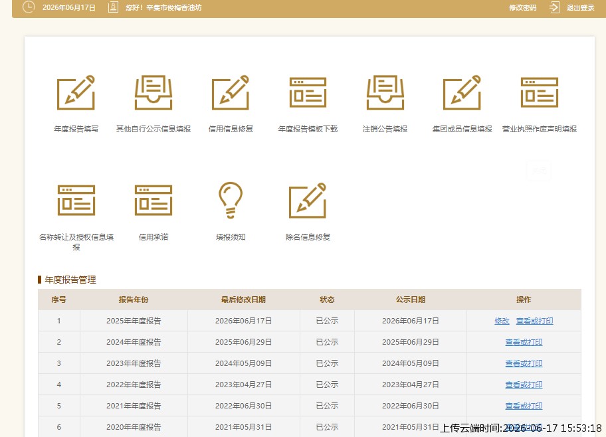Select the 2021年年度报告 cell
The height and width of the screenshot is (437, 606).
[x=134, y=406]
